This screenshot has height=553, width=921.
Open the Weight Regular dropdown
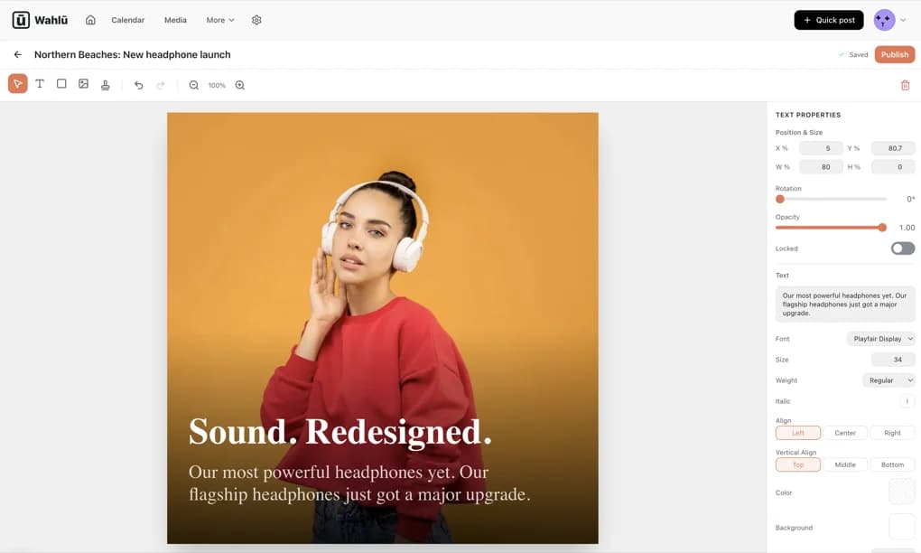click(x=888, y=380)
